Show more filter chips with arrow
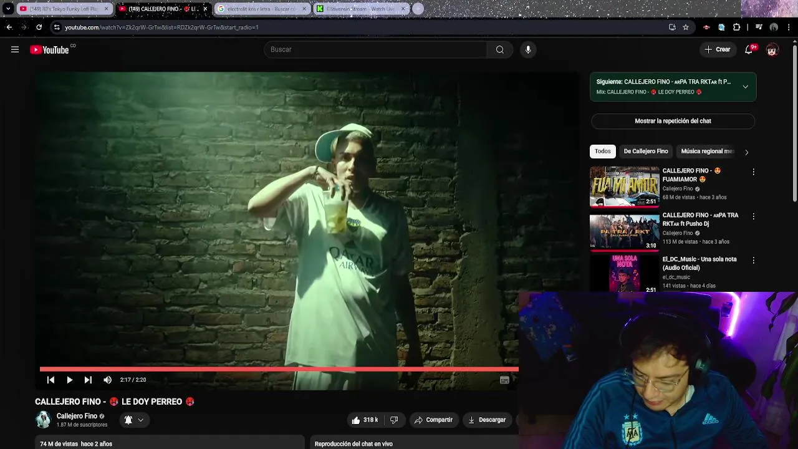This screenshot has height=449, width=798. 747,152
